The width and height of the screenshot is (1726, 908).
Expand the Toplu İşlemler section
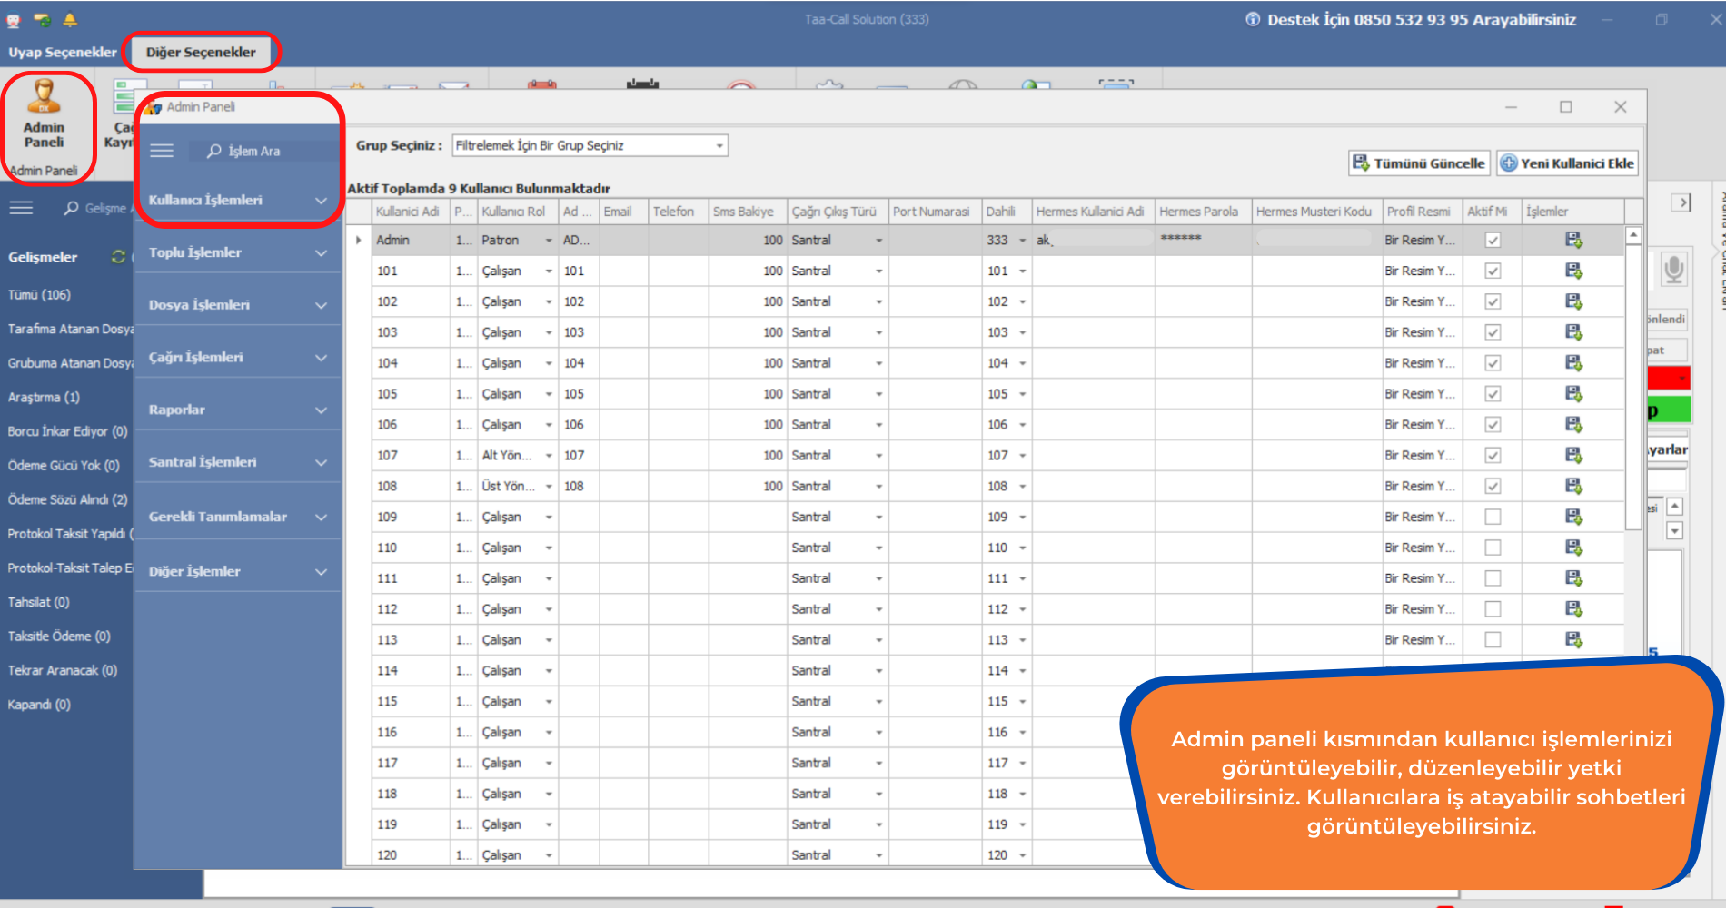236,252
